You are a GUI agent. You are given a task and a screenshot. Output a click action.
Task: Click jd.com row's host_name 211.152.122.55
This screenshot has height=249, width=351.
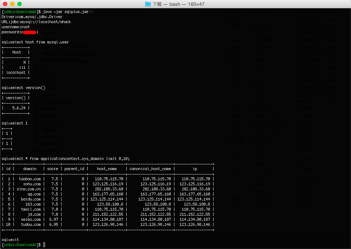[108, 214]
